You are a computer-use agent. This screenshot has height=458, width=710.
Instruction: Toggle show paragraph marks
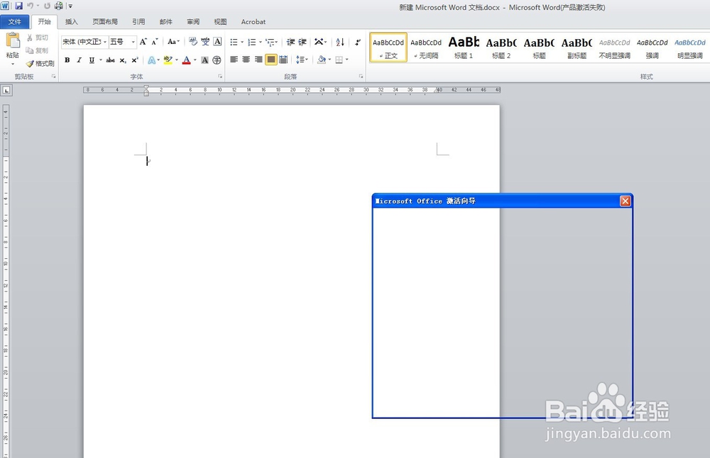pos(358,42)
